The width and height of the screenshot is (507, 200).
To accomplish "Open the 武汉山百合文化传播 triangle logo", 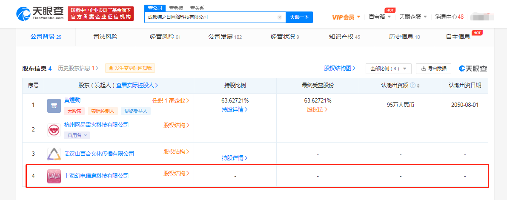I will coord(54,154).
